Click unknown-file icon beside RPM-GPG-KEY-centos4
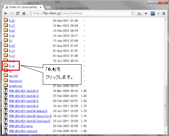The image size is (169, 136). (5, 130)
